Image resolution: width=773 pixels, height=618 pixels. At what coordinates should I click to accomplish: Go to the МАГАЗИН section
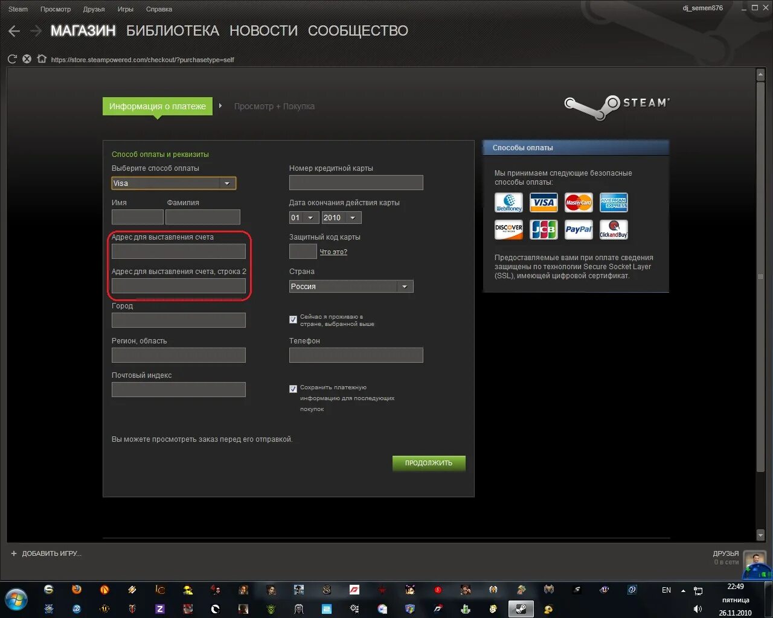click(x=83, y=31)
